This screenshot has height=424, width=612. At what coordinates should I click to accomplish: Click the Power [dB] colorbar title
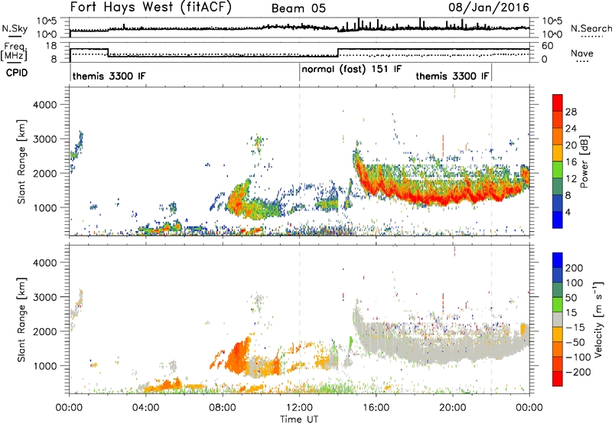584,161
